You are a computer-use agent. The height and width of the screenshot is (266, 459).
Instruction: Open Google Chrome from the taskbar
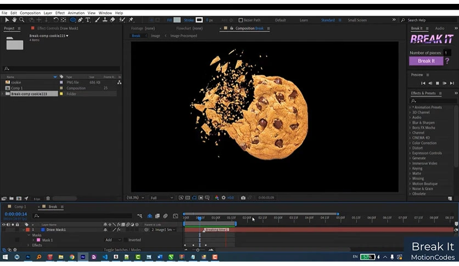[x=72, y=257]
